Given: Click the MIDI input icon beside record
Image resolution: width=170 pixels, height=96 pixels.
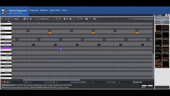Looking at the screenshot, I should point(5,82).
